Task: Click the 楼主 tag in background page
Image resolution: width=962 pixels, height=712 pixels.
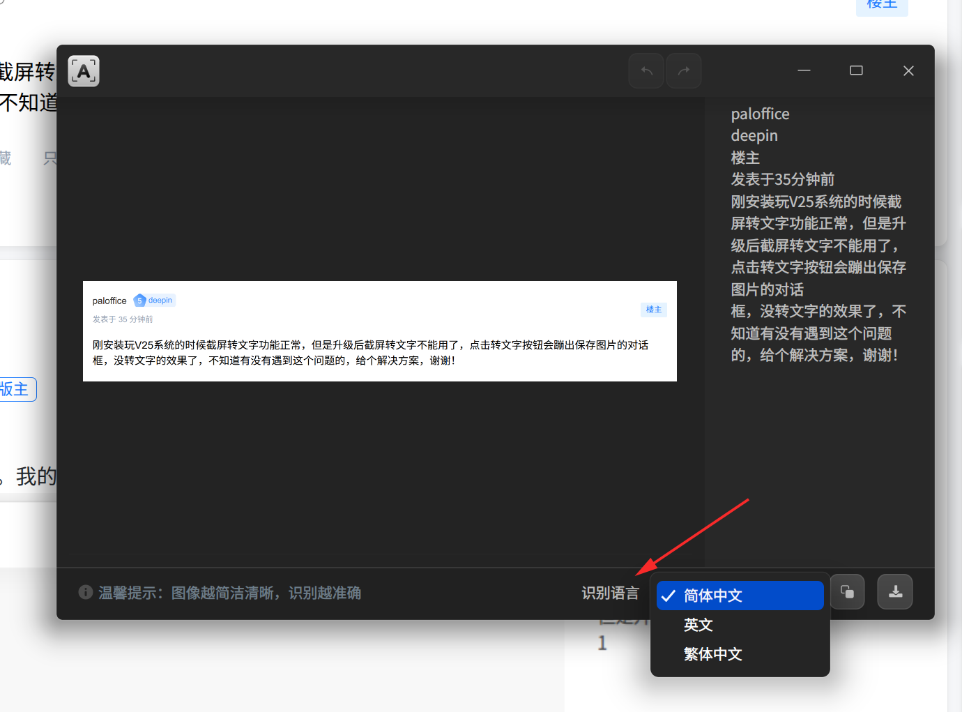Action: coord(882,6)
